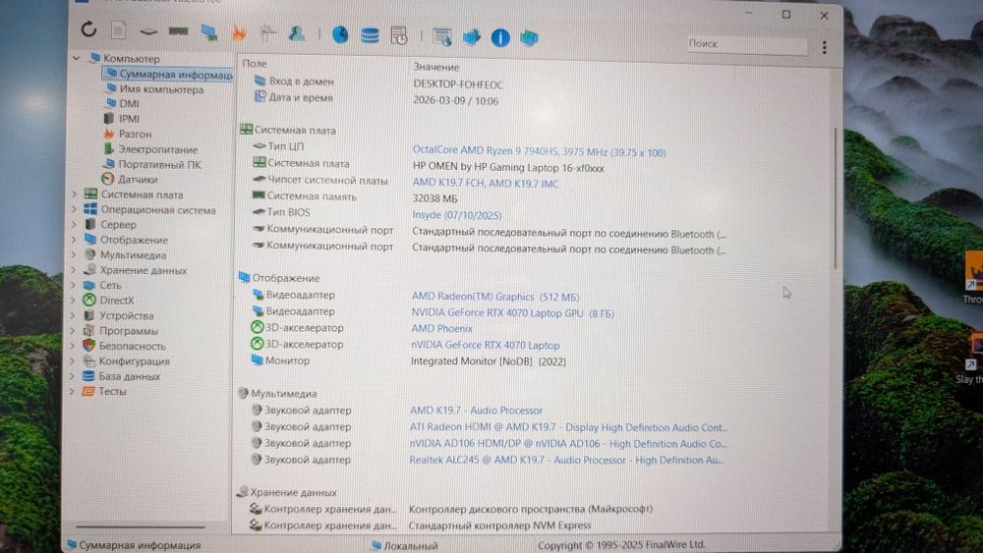983x553 pixels.
Task: Select the DESKTOP-FOHFEOC domain value
Action: coord(458,83)
